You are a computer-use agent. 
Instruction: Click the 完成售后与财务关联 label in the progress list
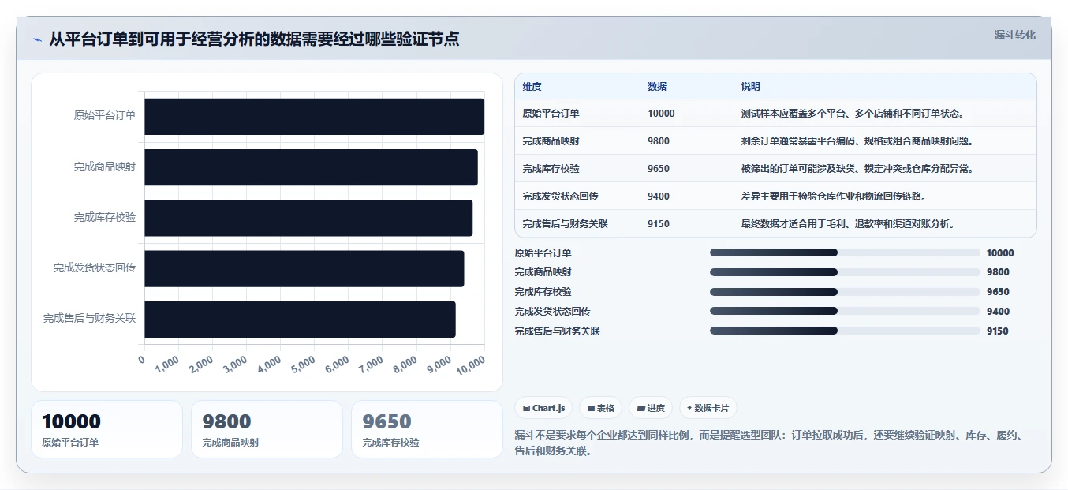557,331
